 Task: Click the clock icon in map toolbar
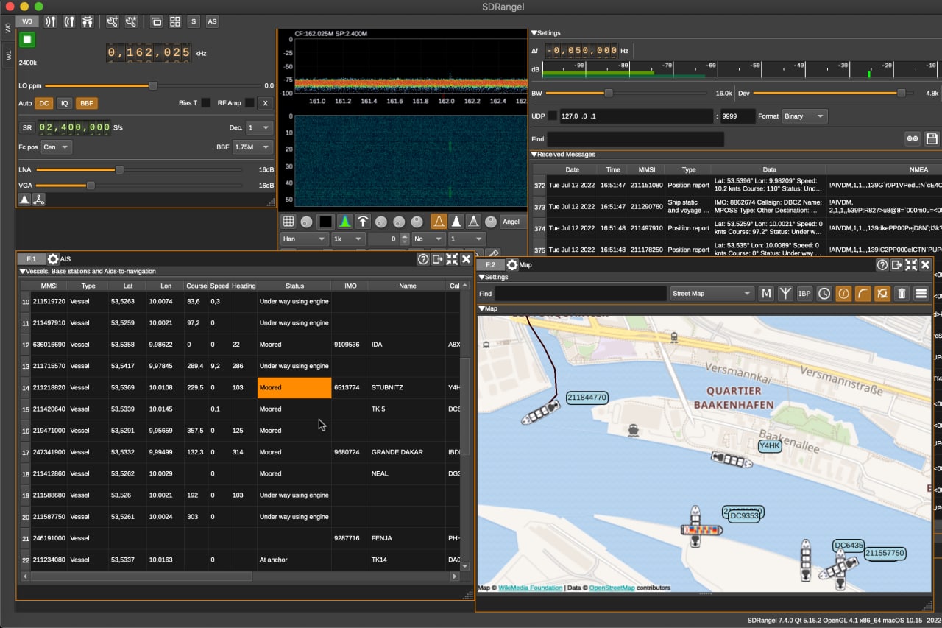[x=824, y=294]
